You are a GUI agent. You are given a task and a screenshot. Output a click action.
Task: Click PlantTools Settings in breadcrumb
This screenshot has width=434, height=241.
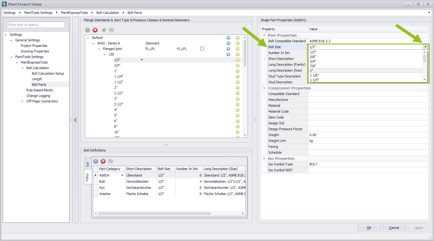(x=38, y=13)
